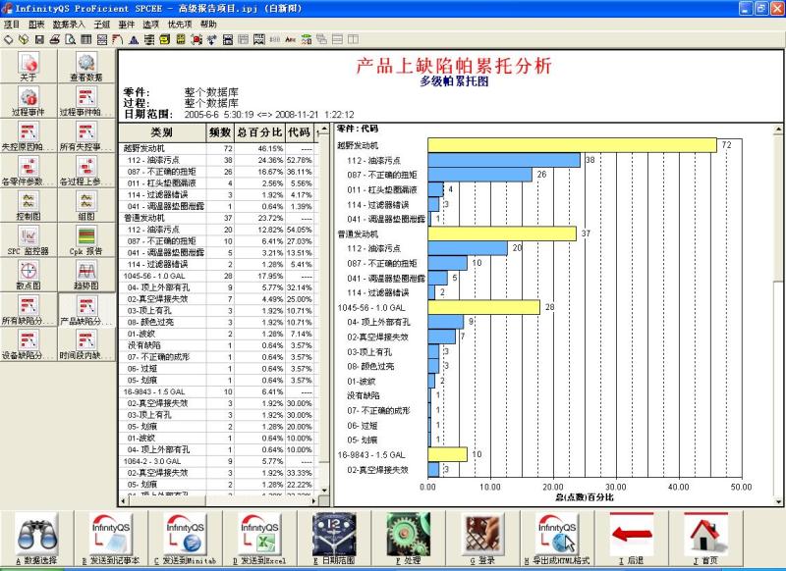Screen dimensions: 786x571
Task: Go back with the 后退 arrow
Action: pos(631,539)
